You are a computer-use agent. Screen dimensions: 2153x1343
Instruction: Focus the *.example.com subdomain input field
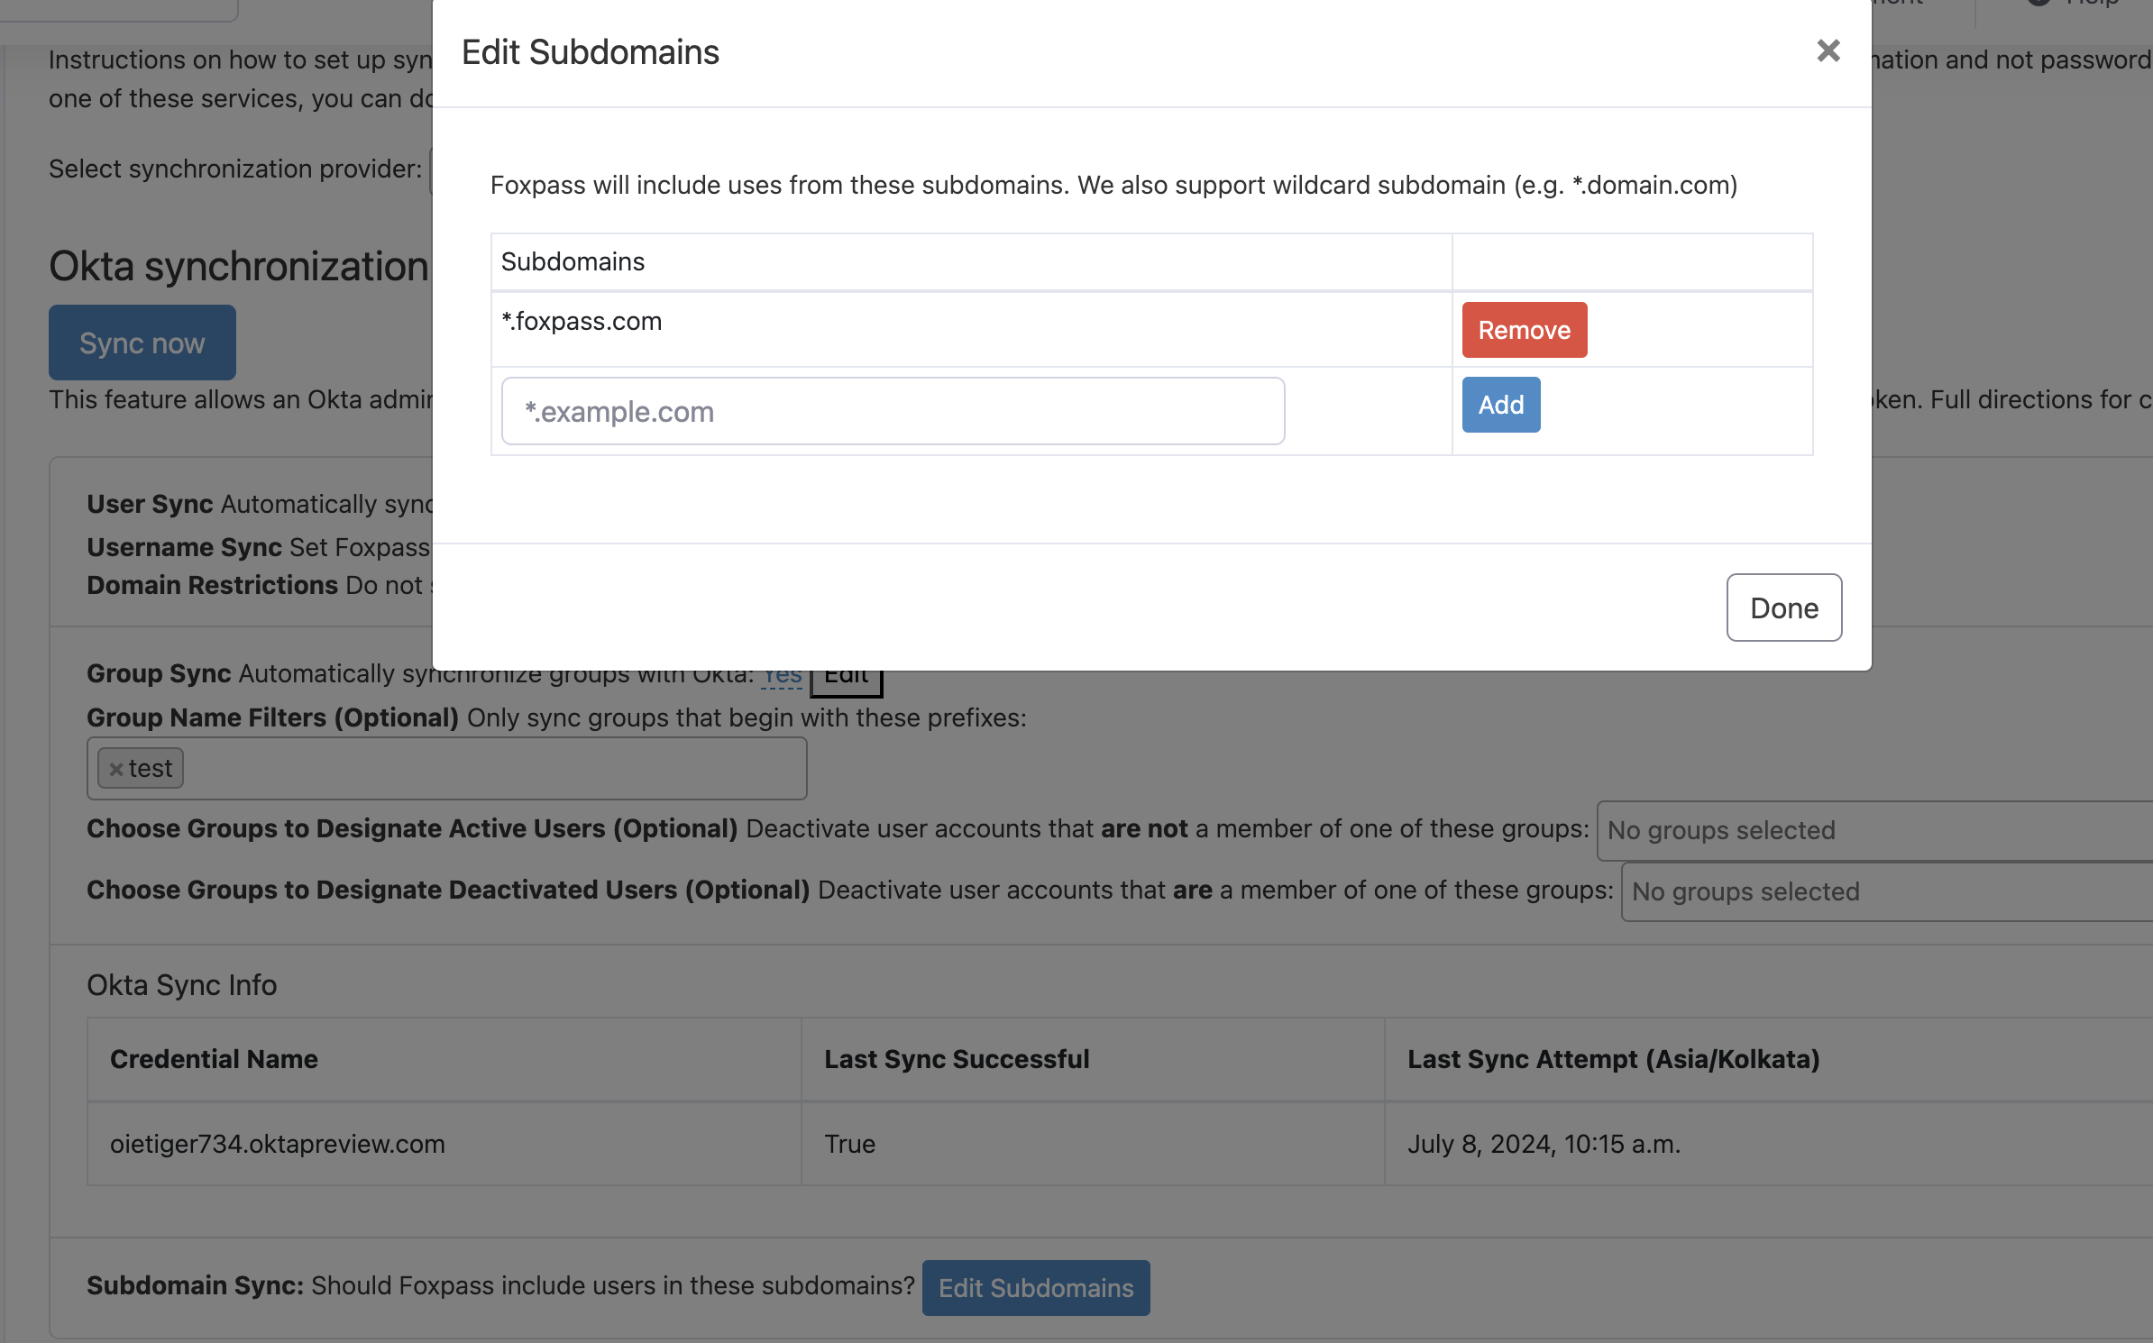point(893,411)
